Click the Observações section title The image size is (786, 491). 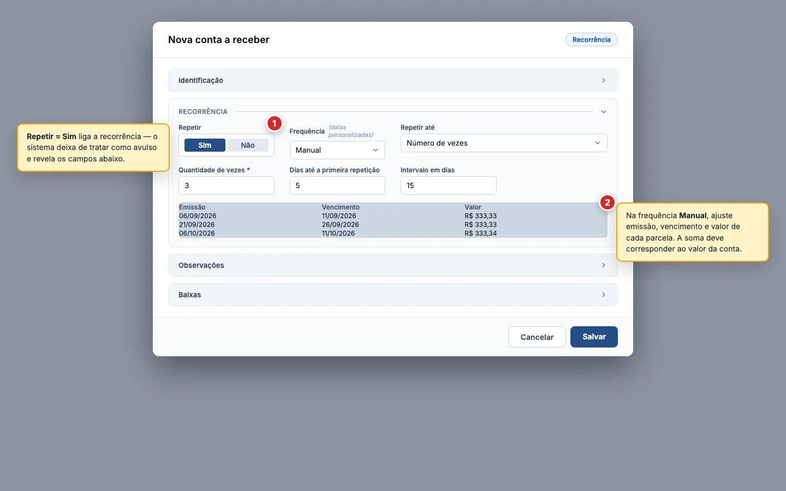pos(201,265)
